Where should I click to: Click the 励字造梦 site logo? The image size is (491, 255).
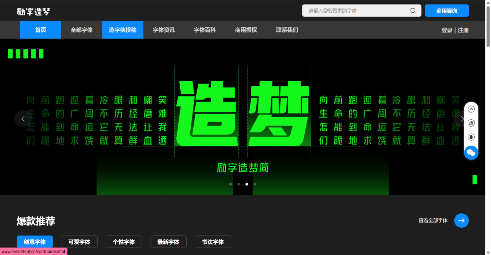point(33,11)
